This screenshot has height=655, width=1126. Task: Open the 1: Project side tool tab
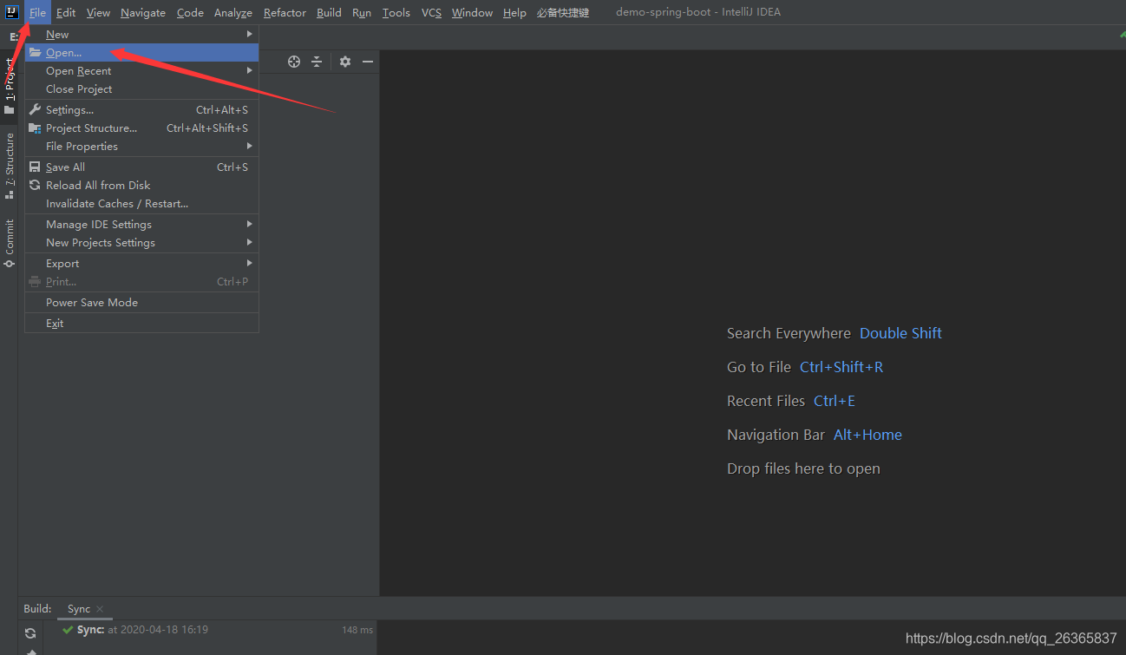(x=10, y=86)
